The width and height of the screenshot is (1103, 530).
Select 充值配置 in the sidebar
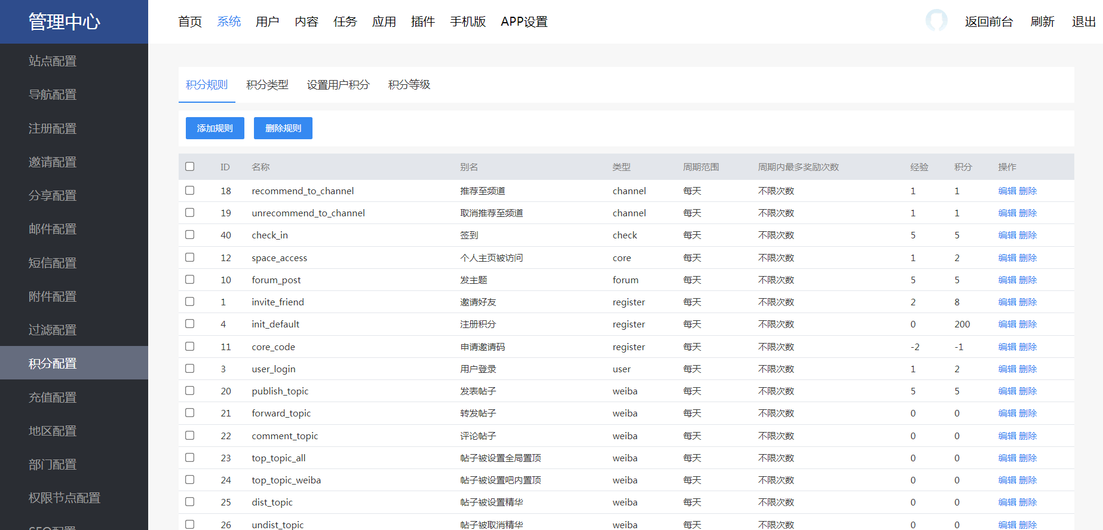pyautogui.click(x=53, y=397)
